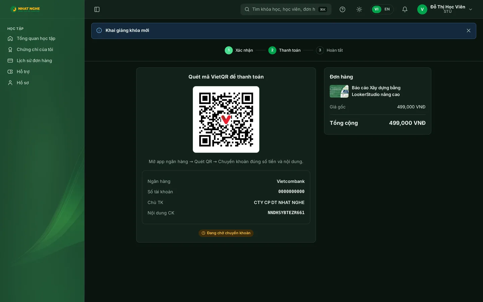Click the green V user avatar

(422, 9)
